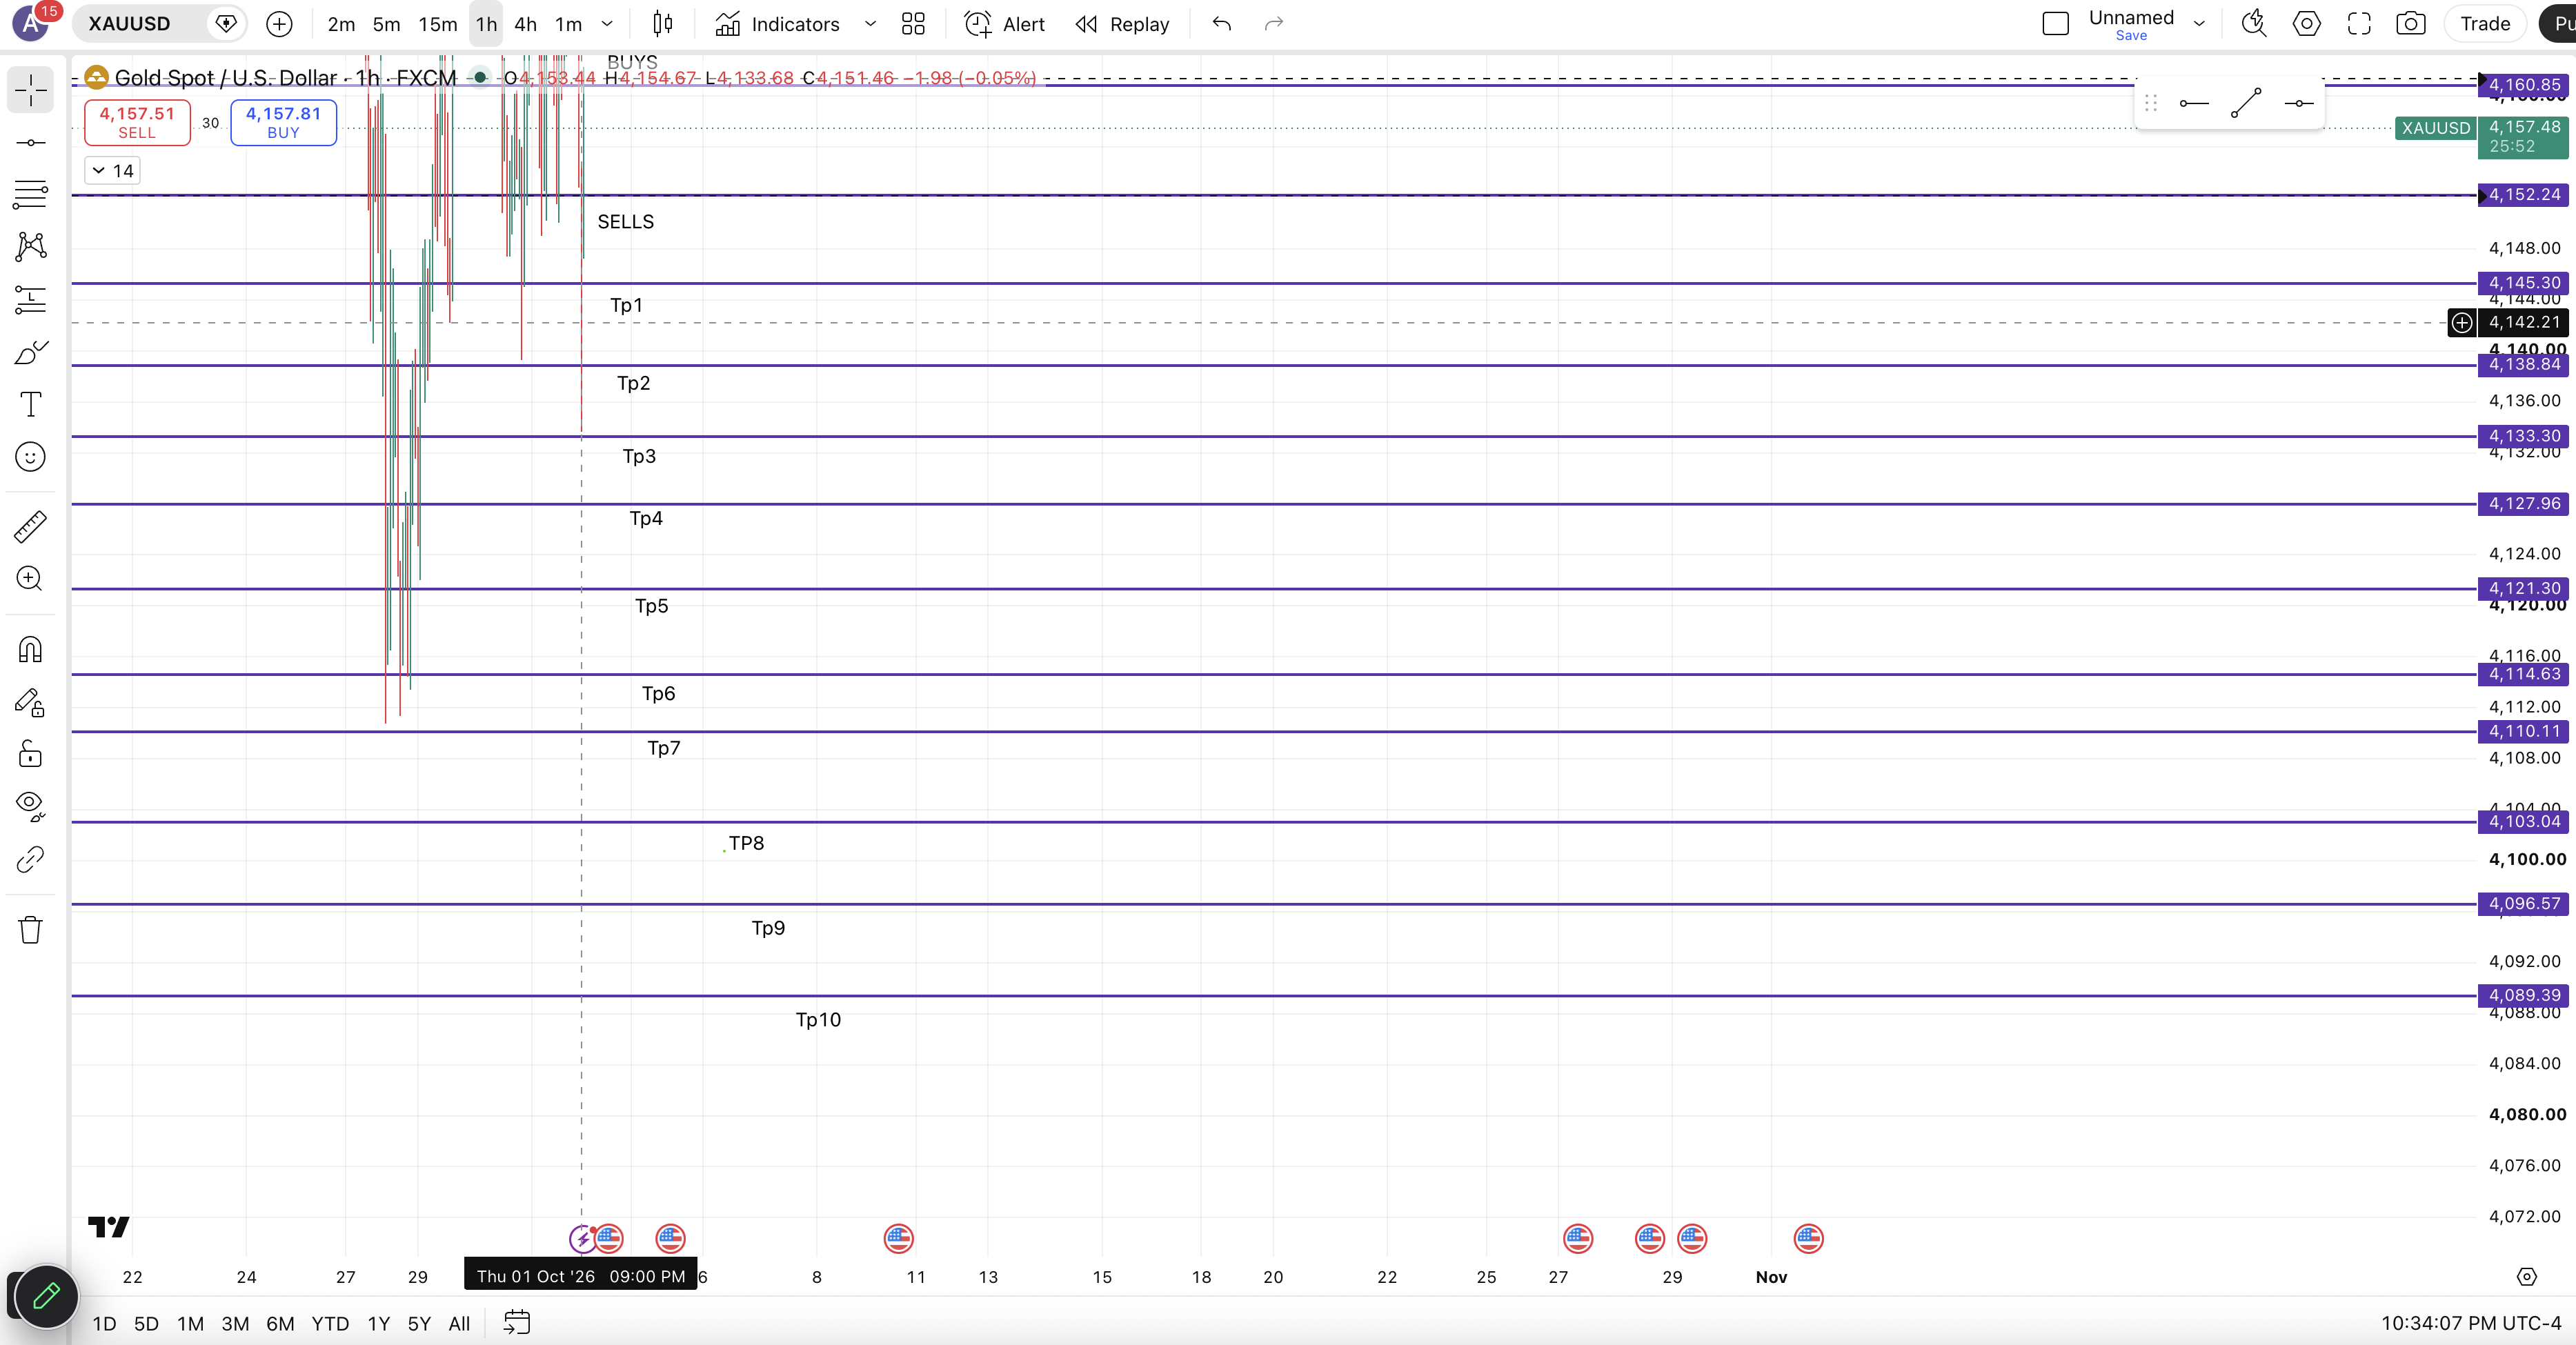Select the Text annotation tool
Viewport: 2576px width, 1345px height.
pos(30,404)
